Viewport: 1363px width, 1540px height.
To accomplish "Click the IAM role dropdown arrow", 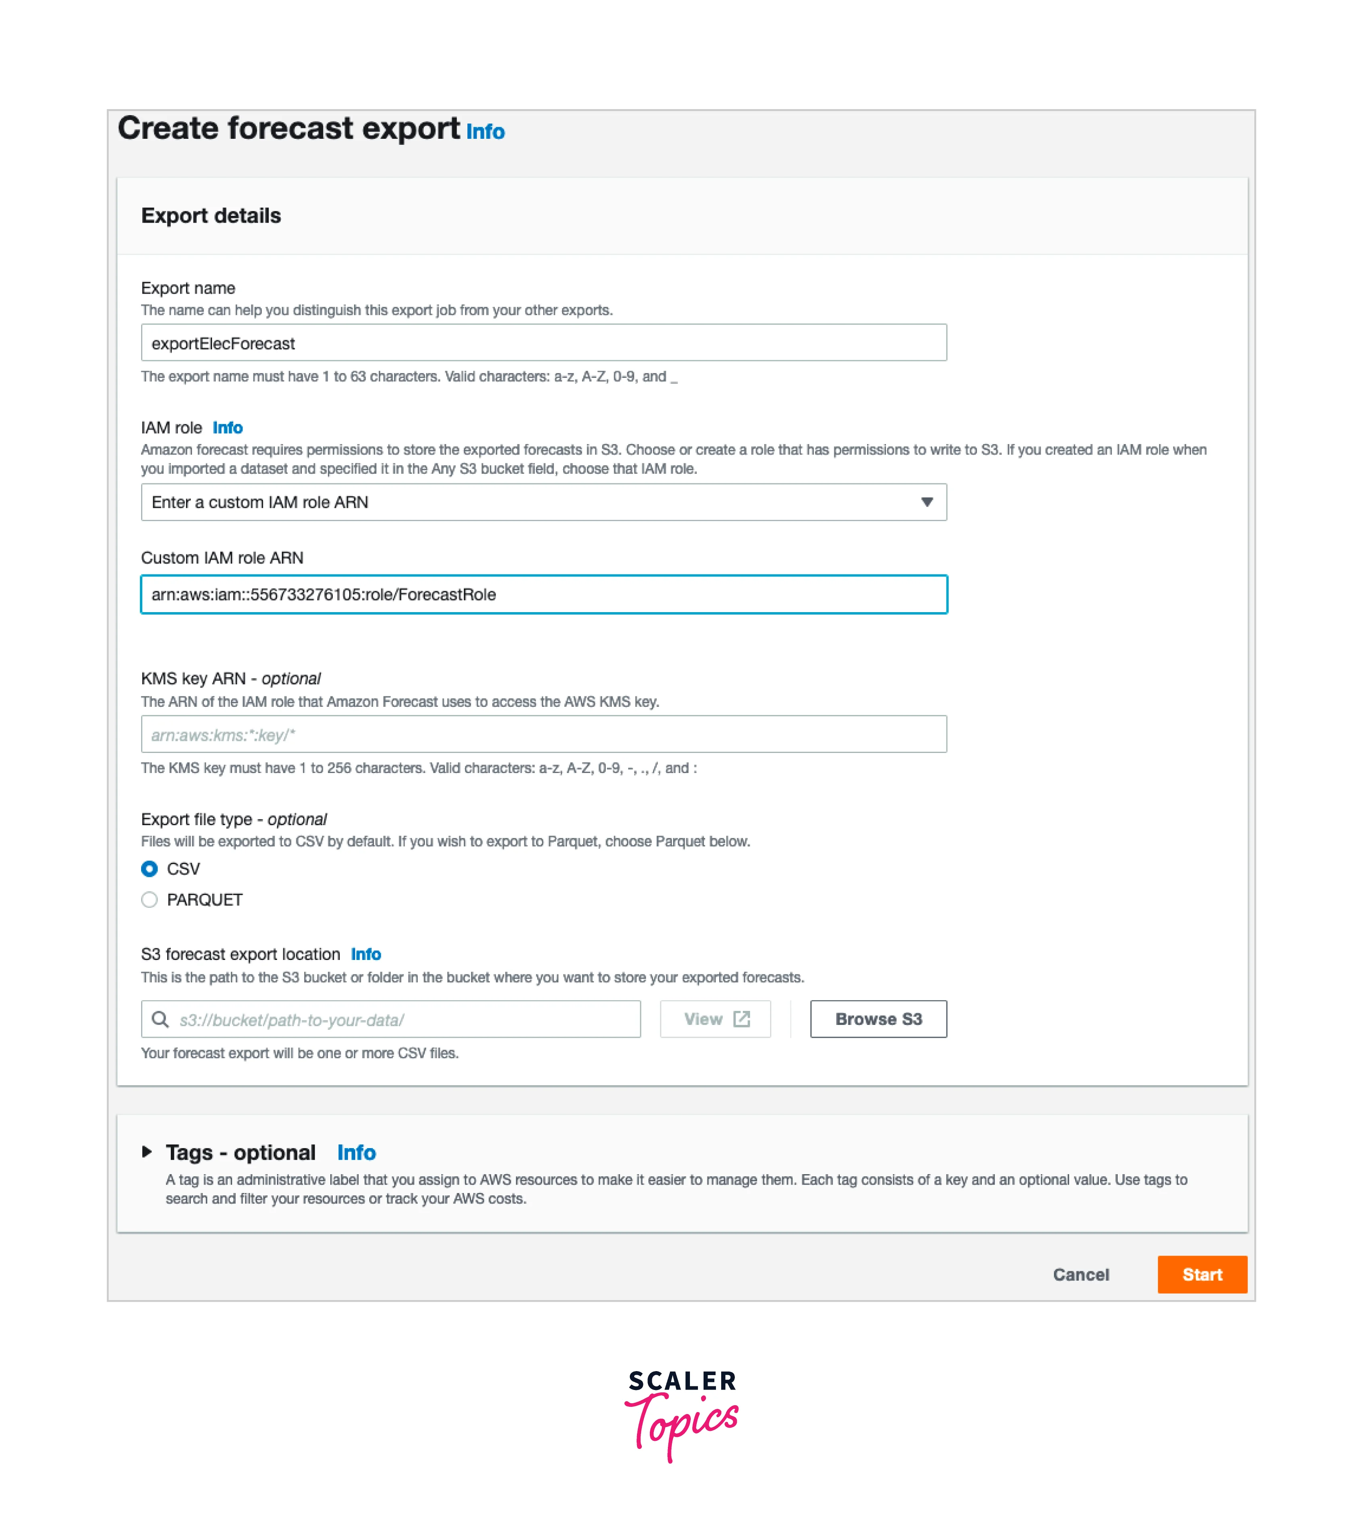I will pyautogui.click(x=927, y=503).
